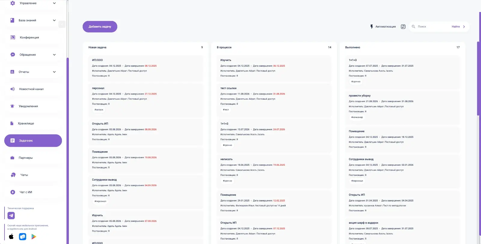Click the blue store icon beside Apple logo
The width and height of the screenshot is (481, 244).
[23, 236]
